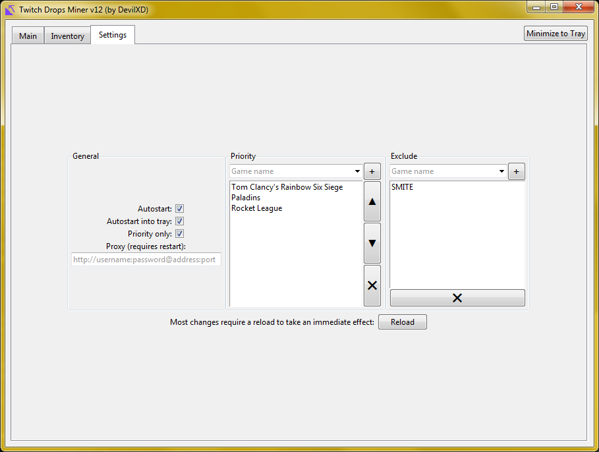Switch to the Main tab

click(x=27, y=36)
